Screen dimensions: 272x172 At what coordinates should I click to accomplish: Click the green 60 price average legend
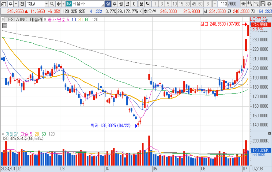click(87, 19)
